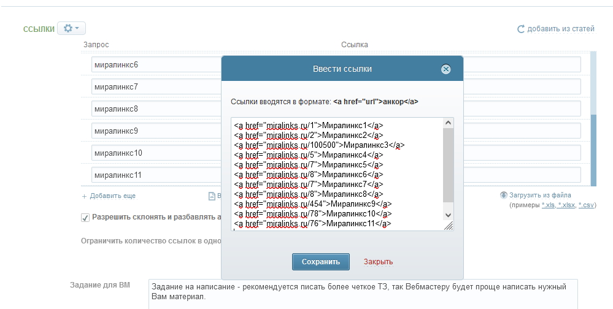Click inside the links textarea
Screen dimensions: 613x309
(x=337, y=174)
